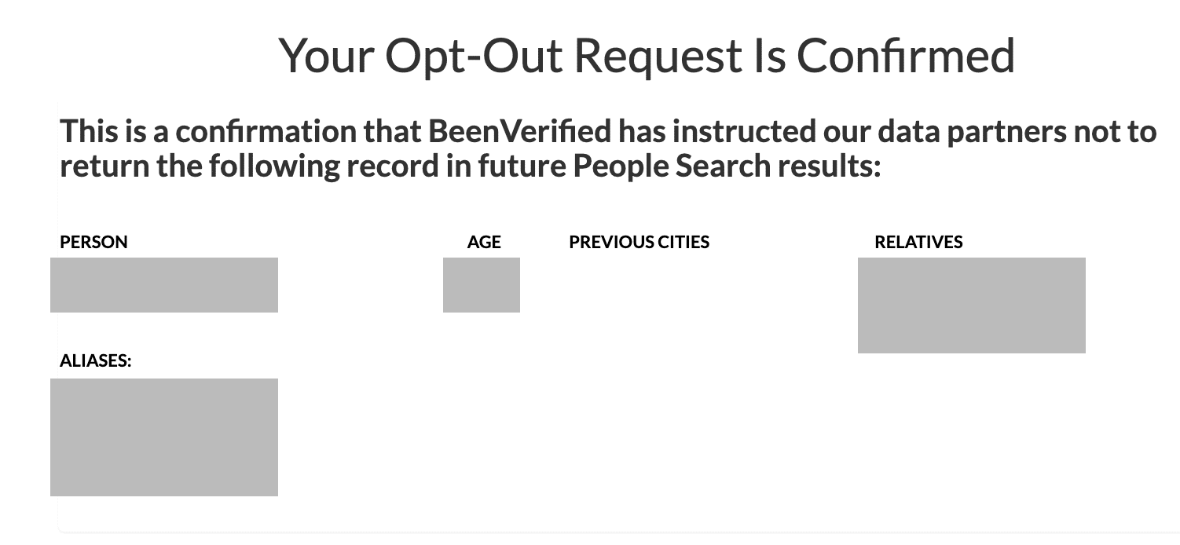Select the gray redacted block under ALIASES
Screen dimensions: 1180x545
click(x=164, y=437)
